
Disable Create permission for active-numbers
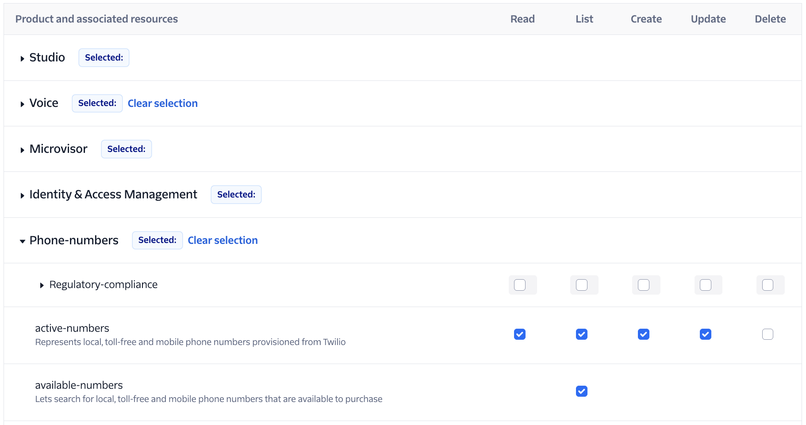[x=643, y=334]
